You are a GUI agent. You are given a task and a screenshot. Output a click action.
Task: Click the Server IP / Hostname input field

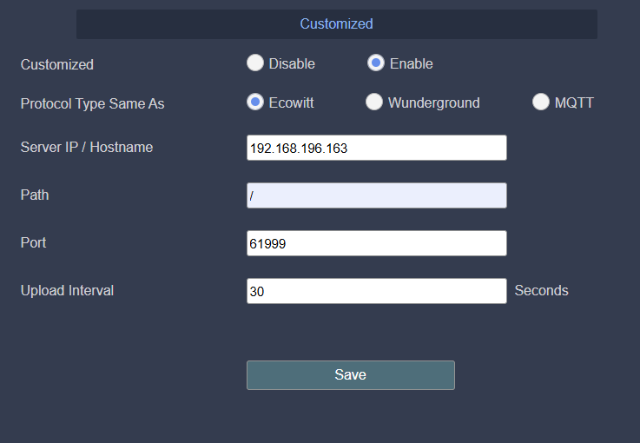(376, 148)
